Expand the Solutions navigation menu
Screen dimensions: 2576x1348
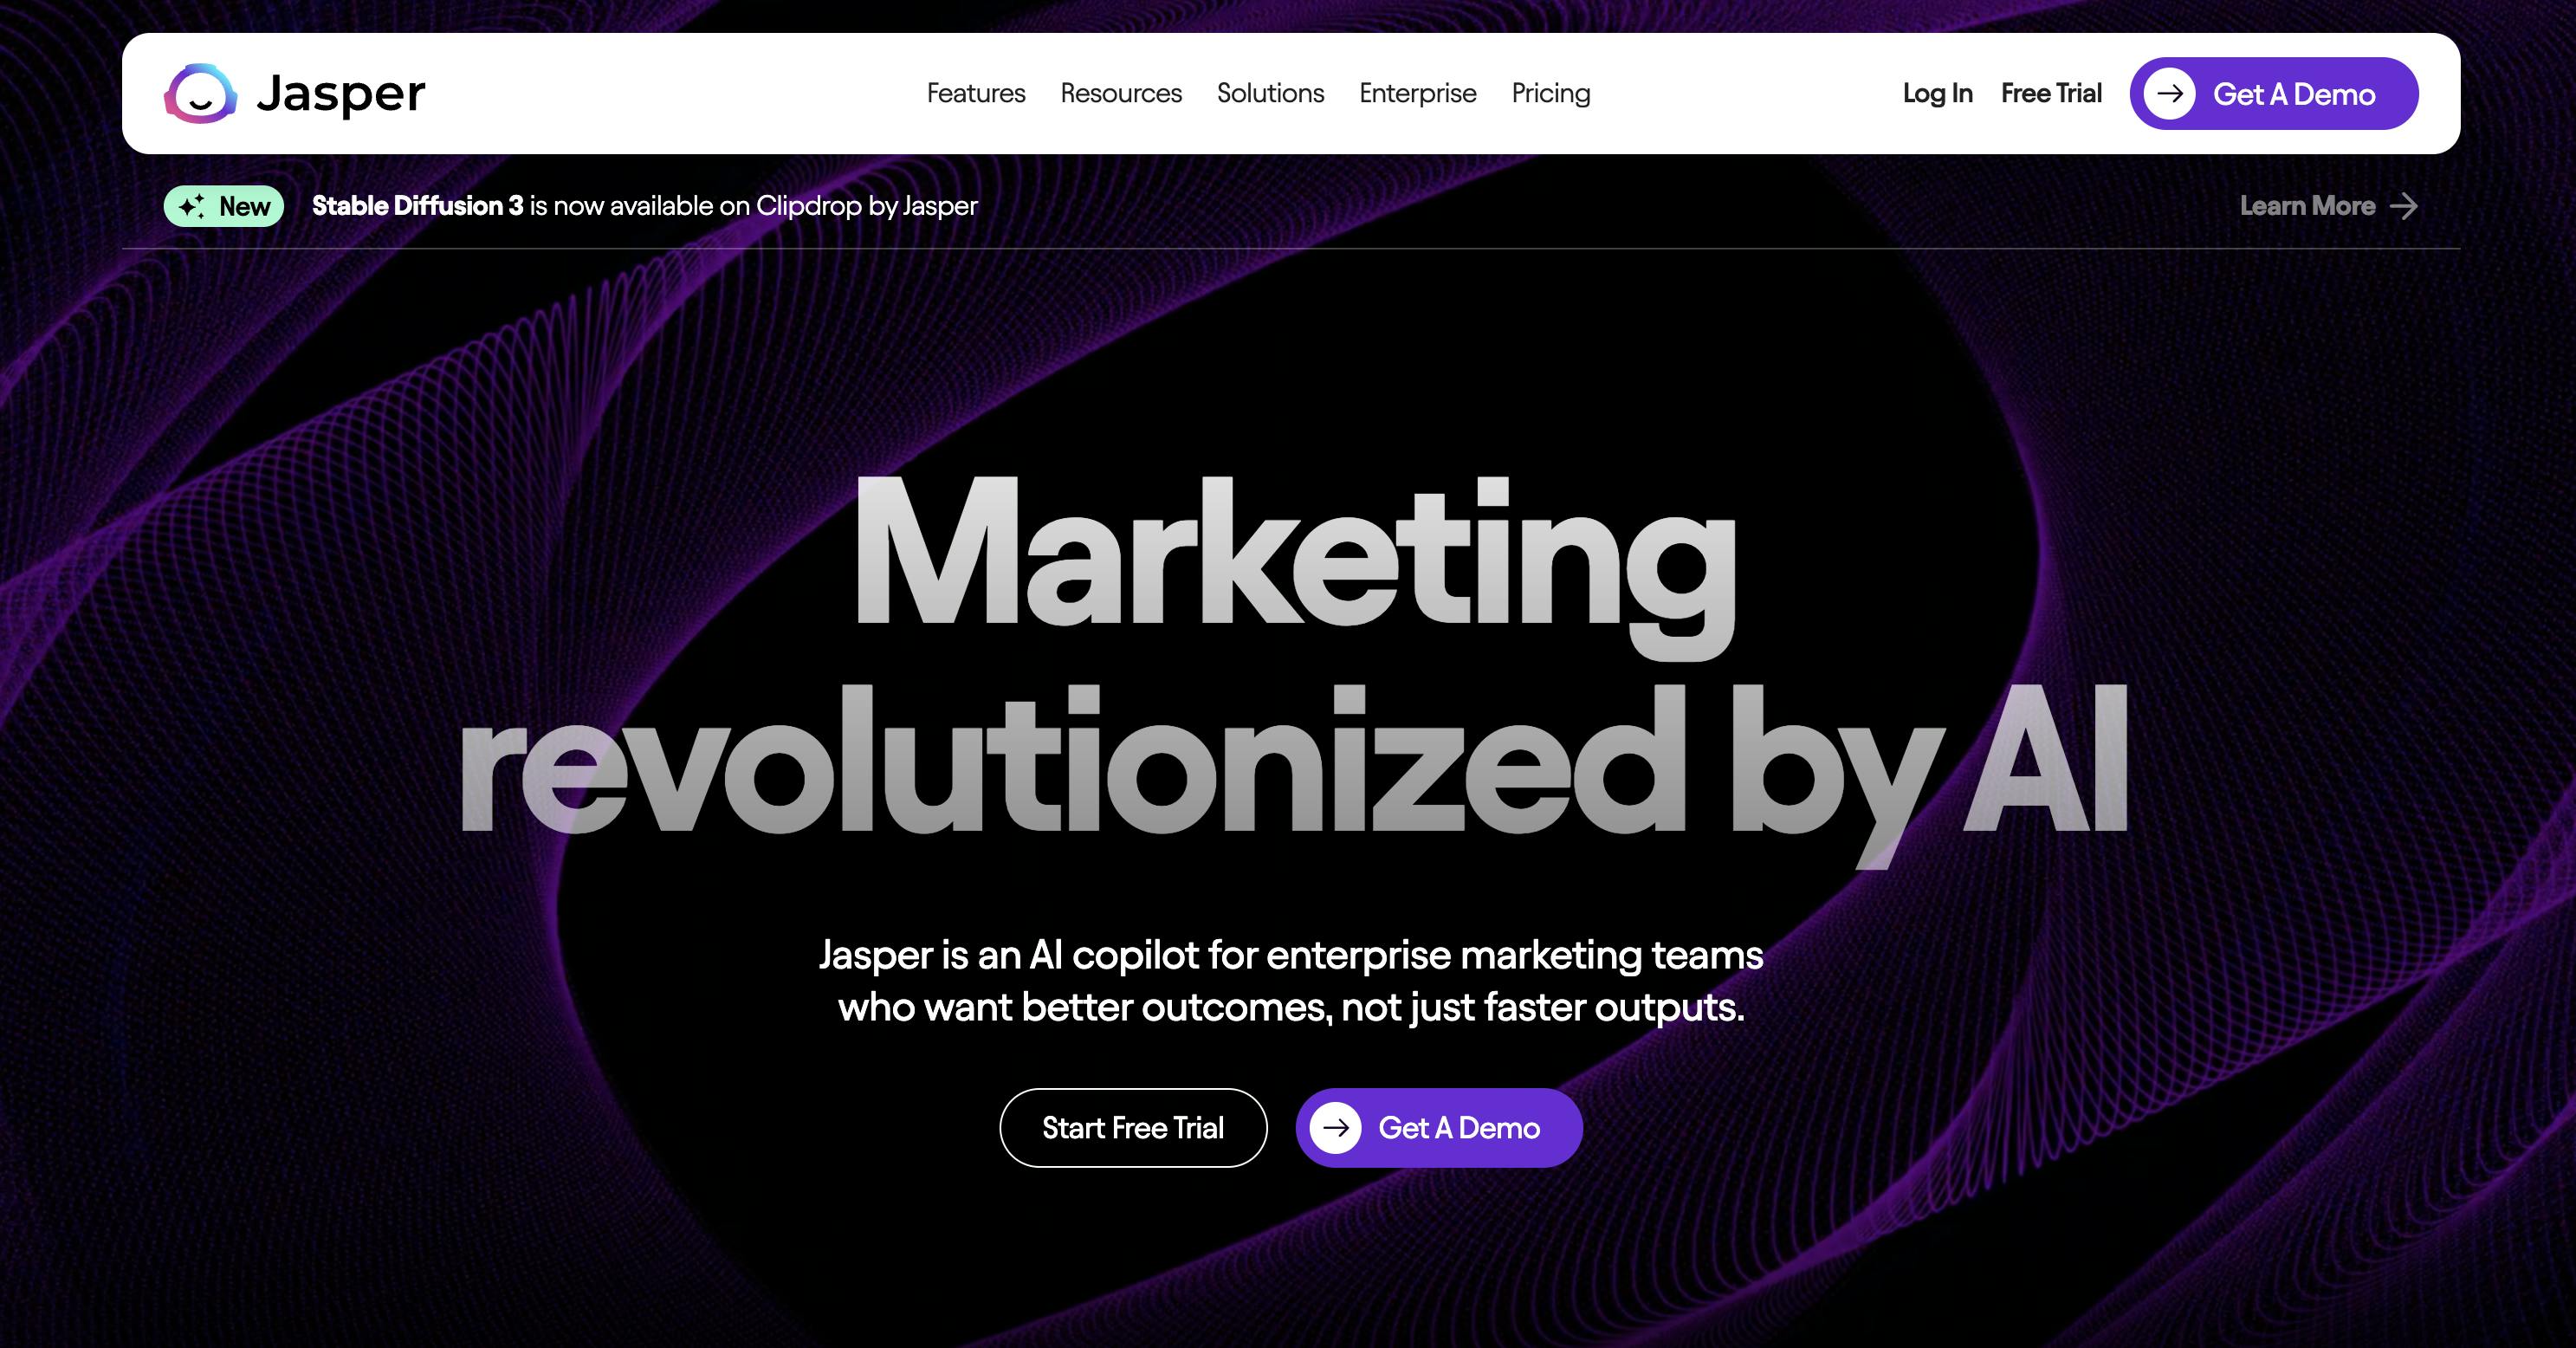[x=1270, y=93]
